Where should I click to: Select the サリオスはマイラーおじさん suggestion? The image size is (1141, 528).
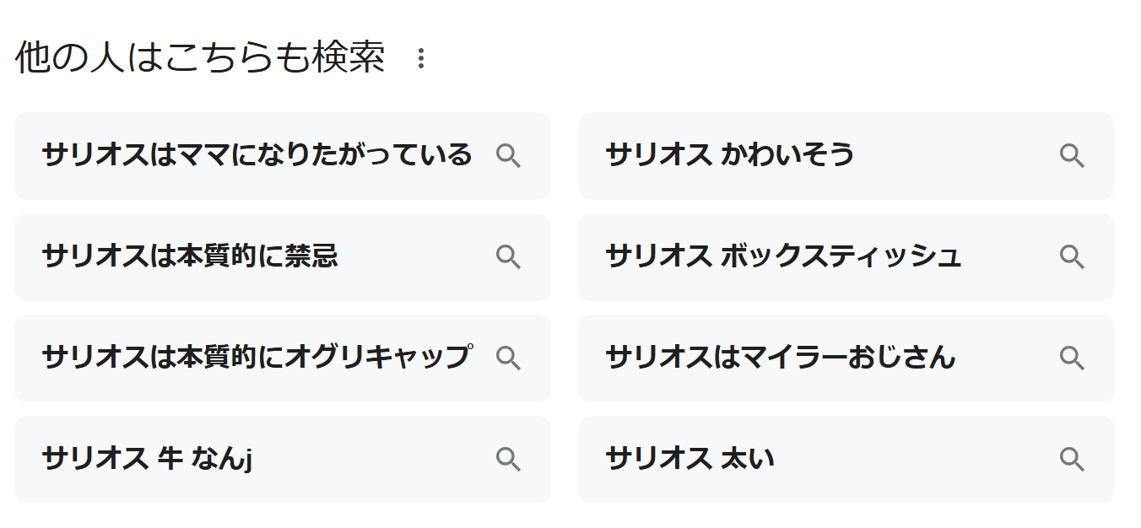pyautogui.click(x=846, y=358)
